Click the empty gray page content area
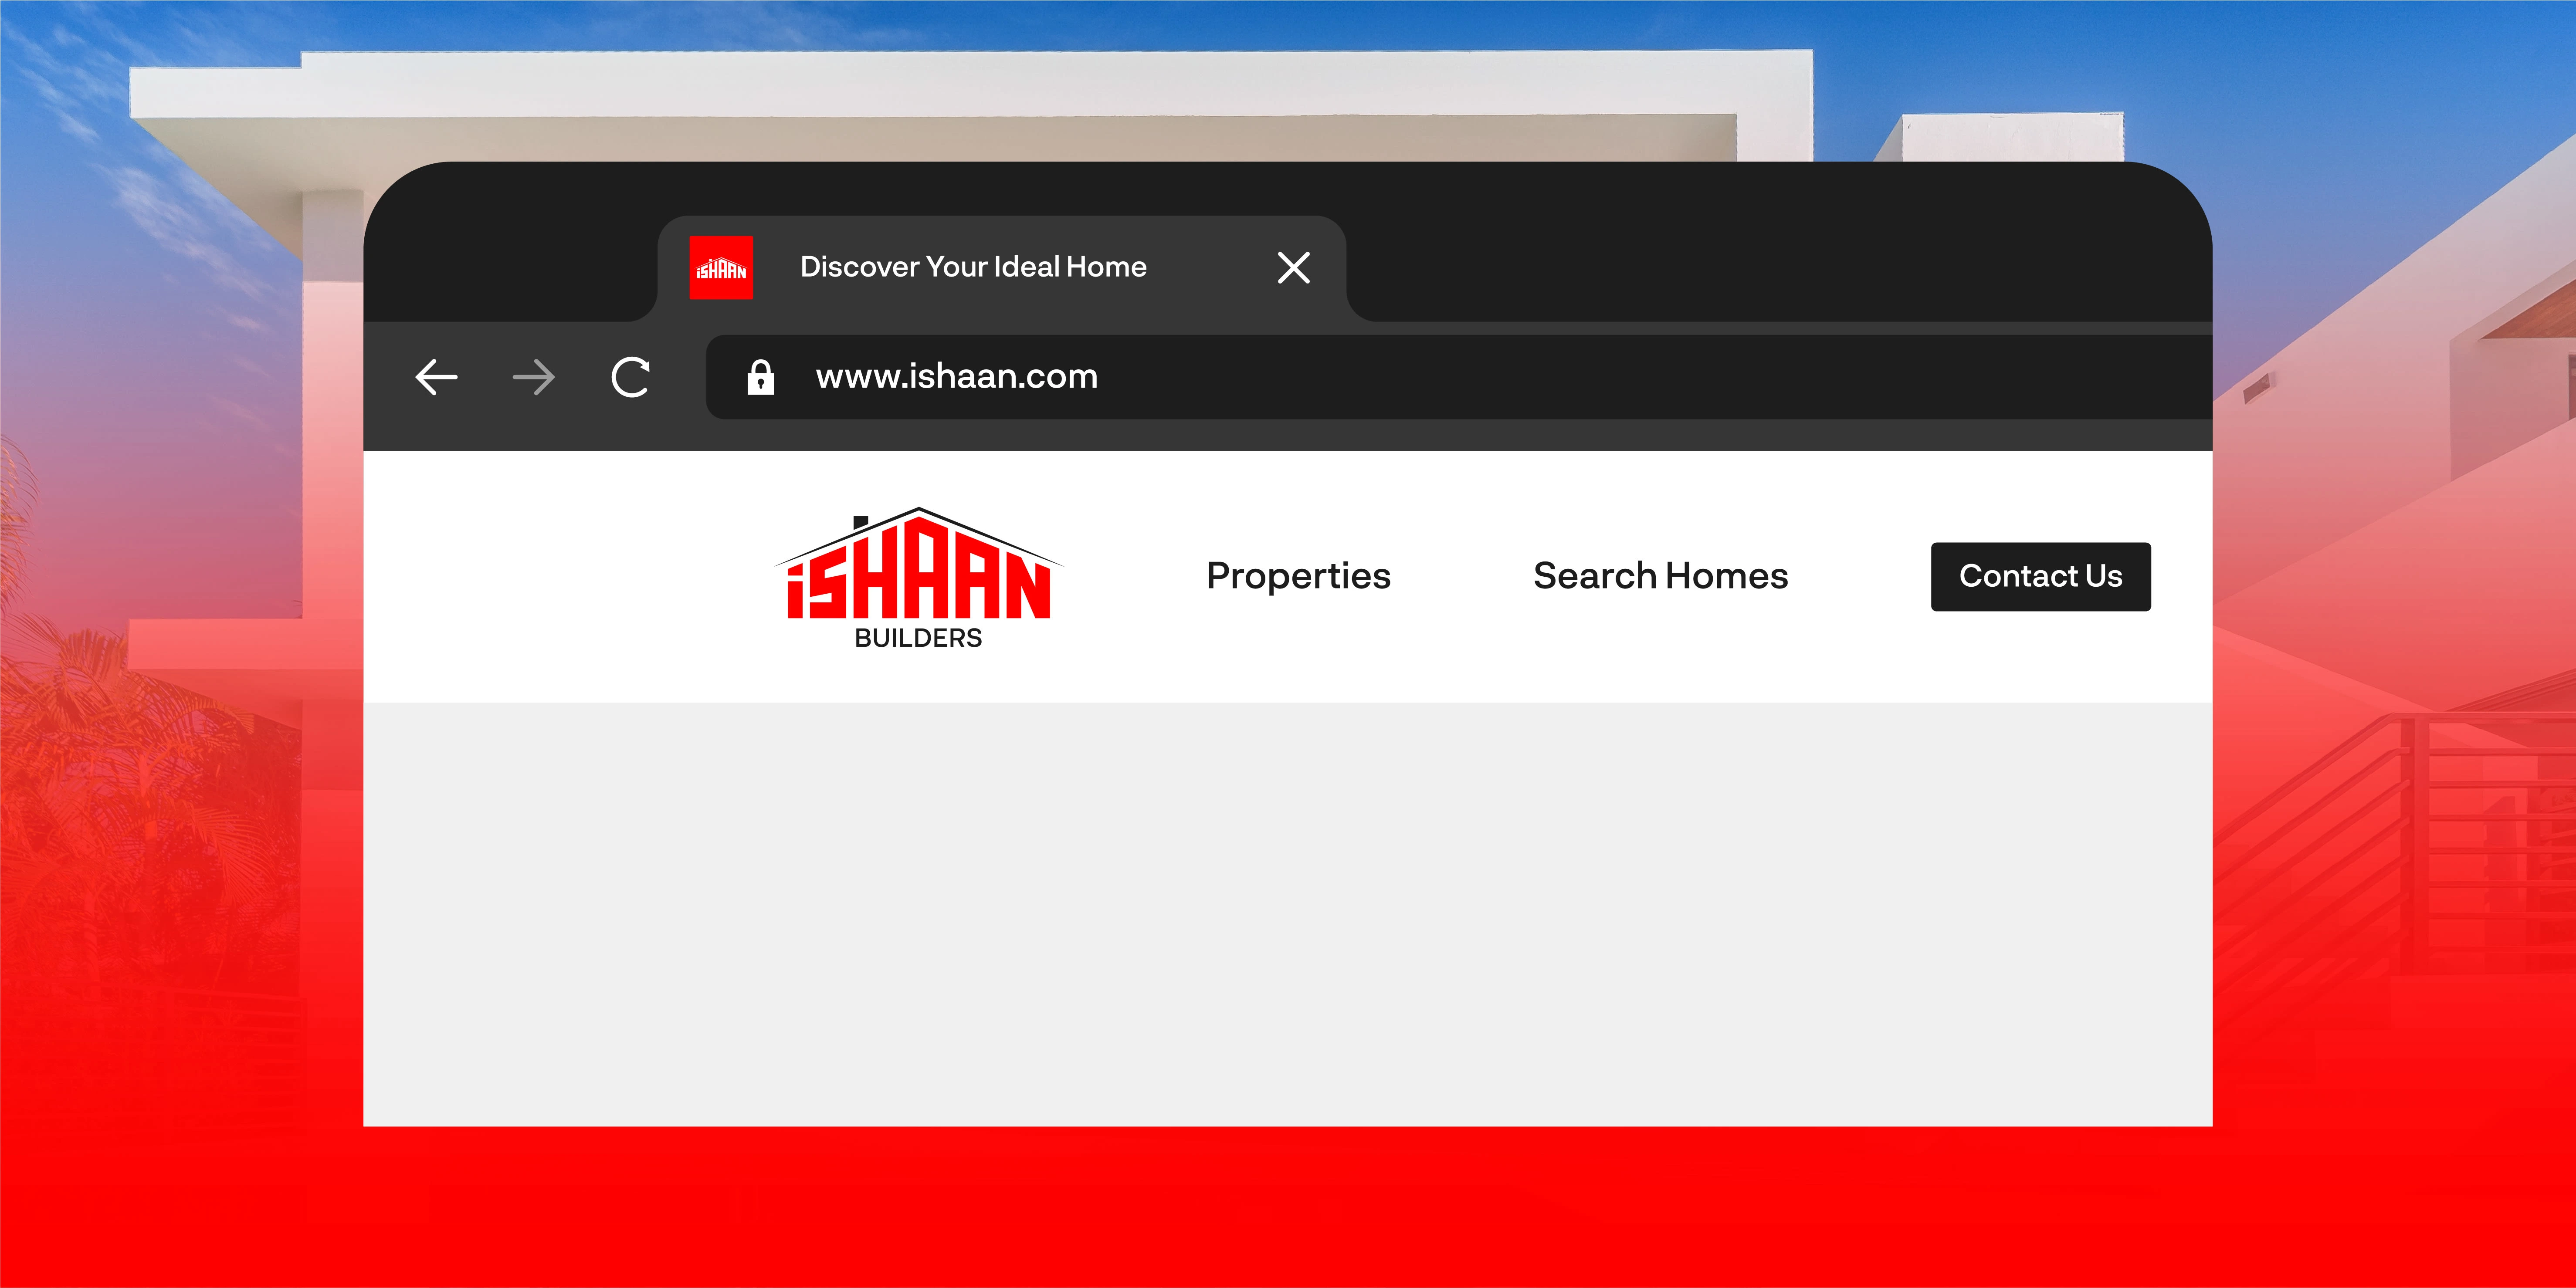Image resolution: width=2576 pixels, height=1288 pixels. [x=1287, y=915]
